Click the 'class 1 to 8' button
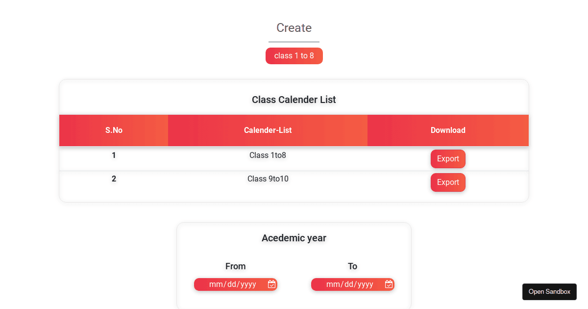The height and width of the screenshot is (309, 588). (294, 55)
